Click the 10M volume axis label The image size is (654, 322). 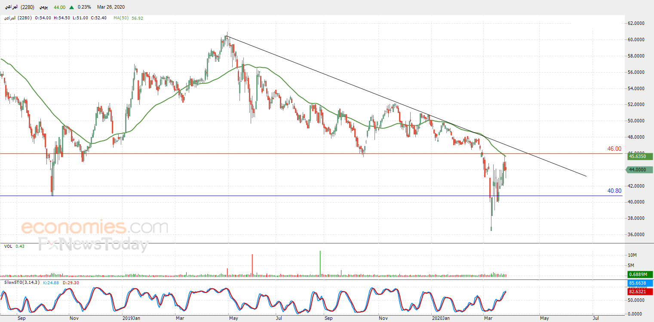(633, 255)
